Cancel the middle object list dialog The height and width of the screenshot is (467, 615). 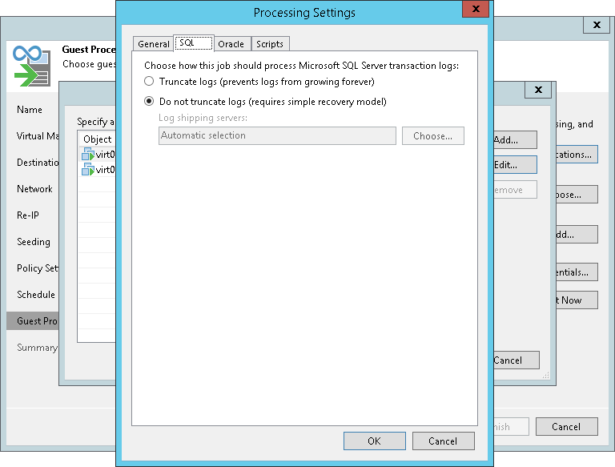(517, 360)
